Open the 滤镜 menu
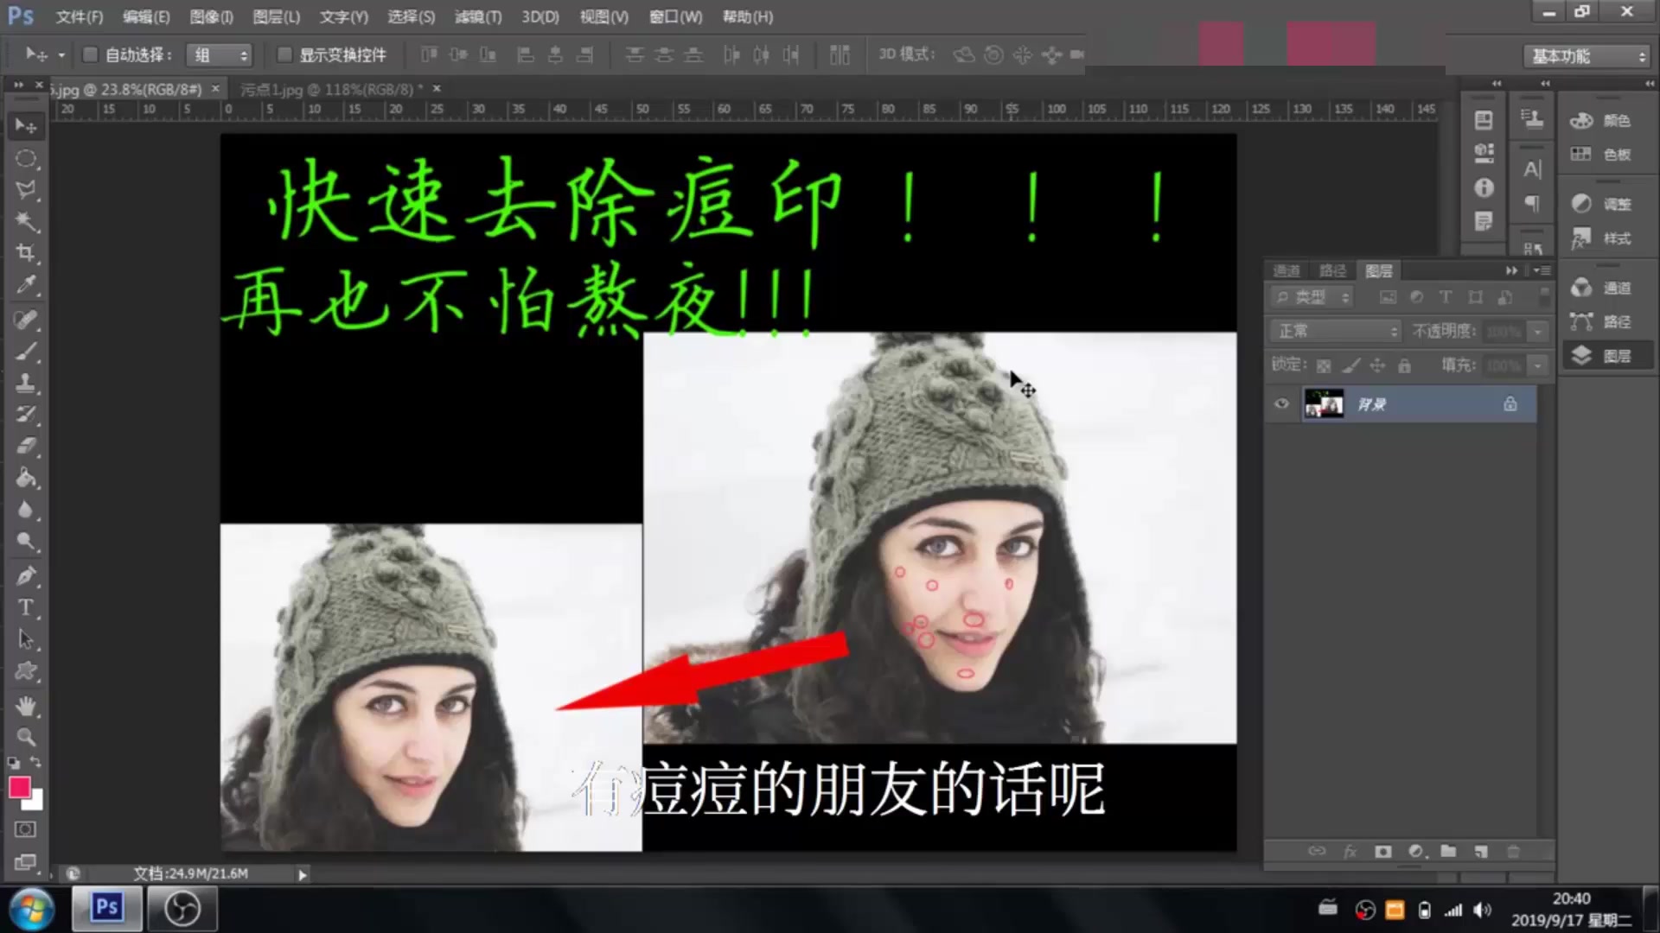The image size is (1660, 933). [x=478, y=16]
